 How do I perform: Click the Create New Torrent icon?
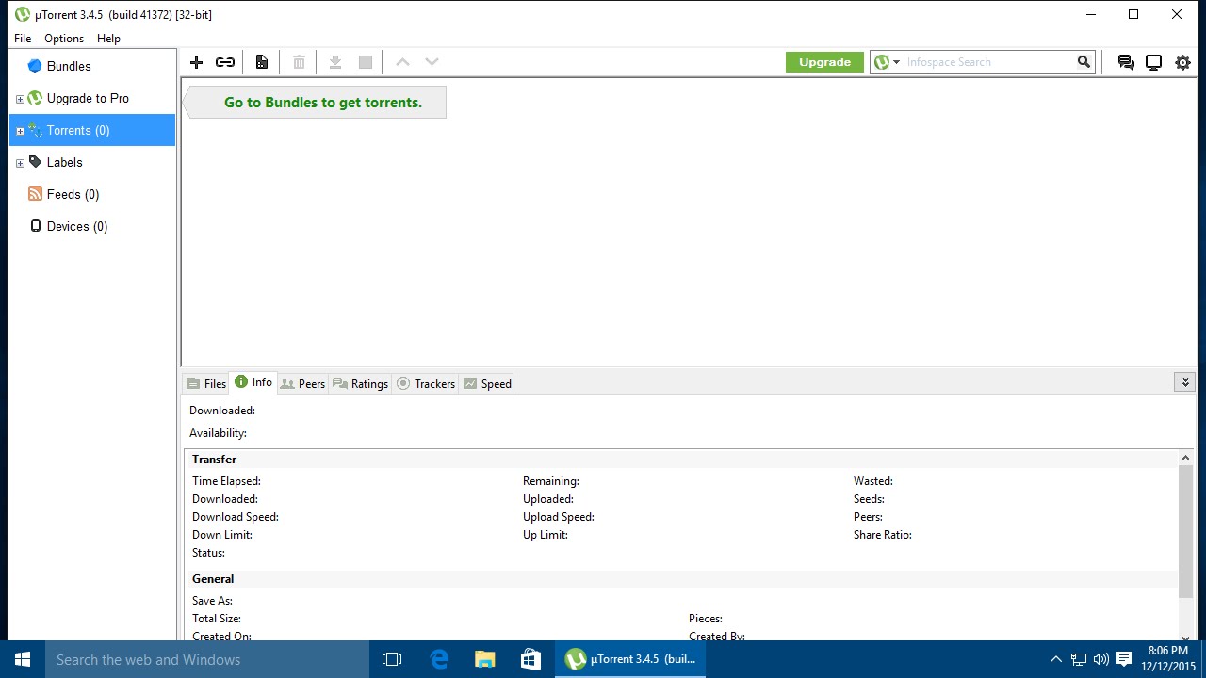click(x=262, y=62)
